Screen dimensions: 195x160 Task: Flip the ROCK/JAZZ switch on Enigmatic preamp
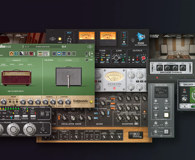coord(17,102)
